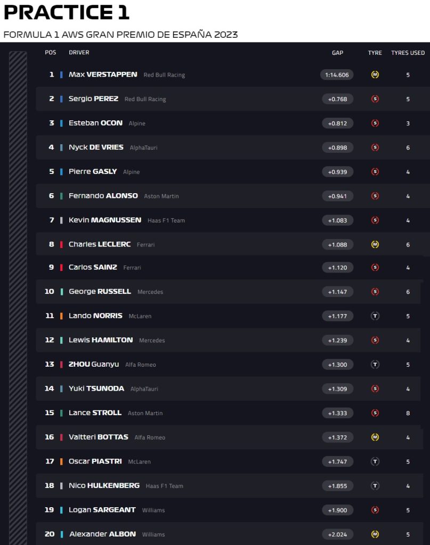Click Norris's test tyre icon
This screenshot has height=545, width=430.
pos(375,316)
